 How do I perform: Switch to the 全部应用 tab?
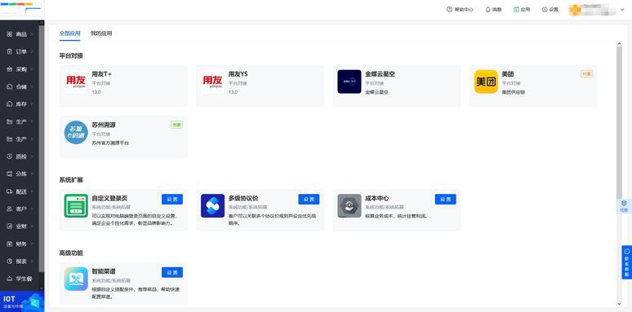[x=69, y=33]
